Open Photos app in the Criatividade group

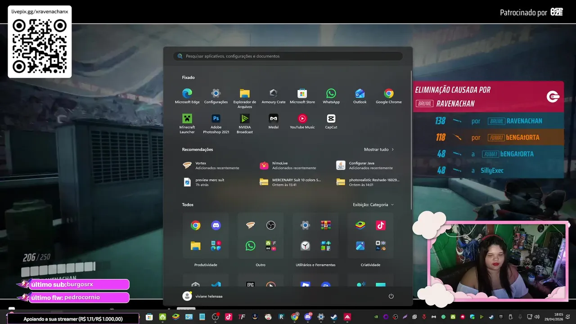[360, 246]
